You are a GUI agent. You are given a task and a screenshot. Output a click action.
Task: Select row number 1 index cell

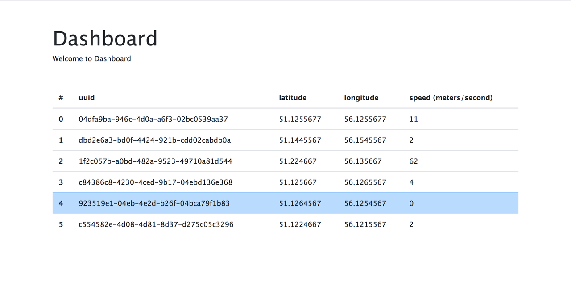pyautogui.click(x=61, y=140)
